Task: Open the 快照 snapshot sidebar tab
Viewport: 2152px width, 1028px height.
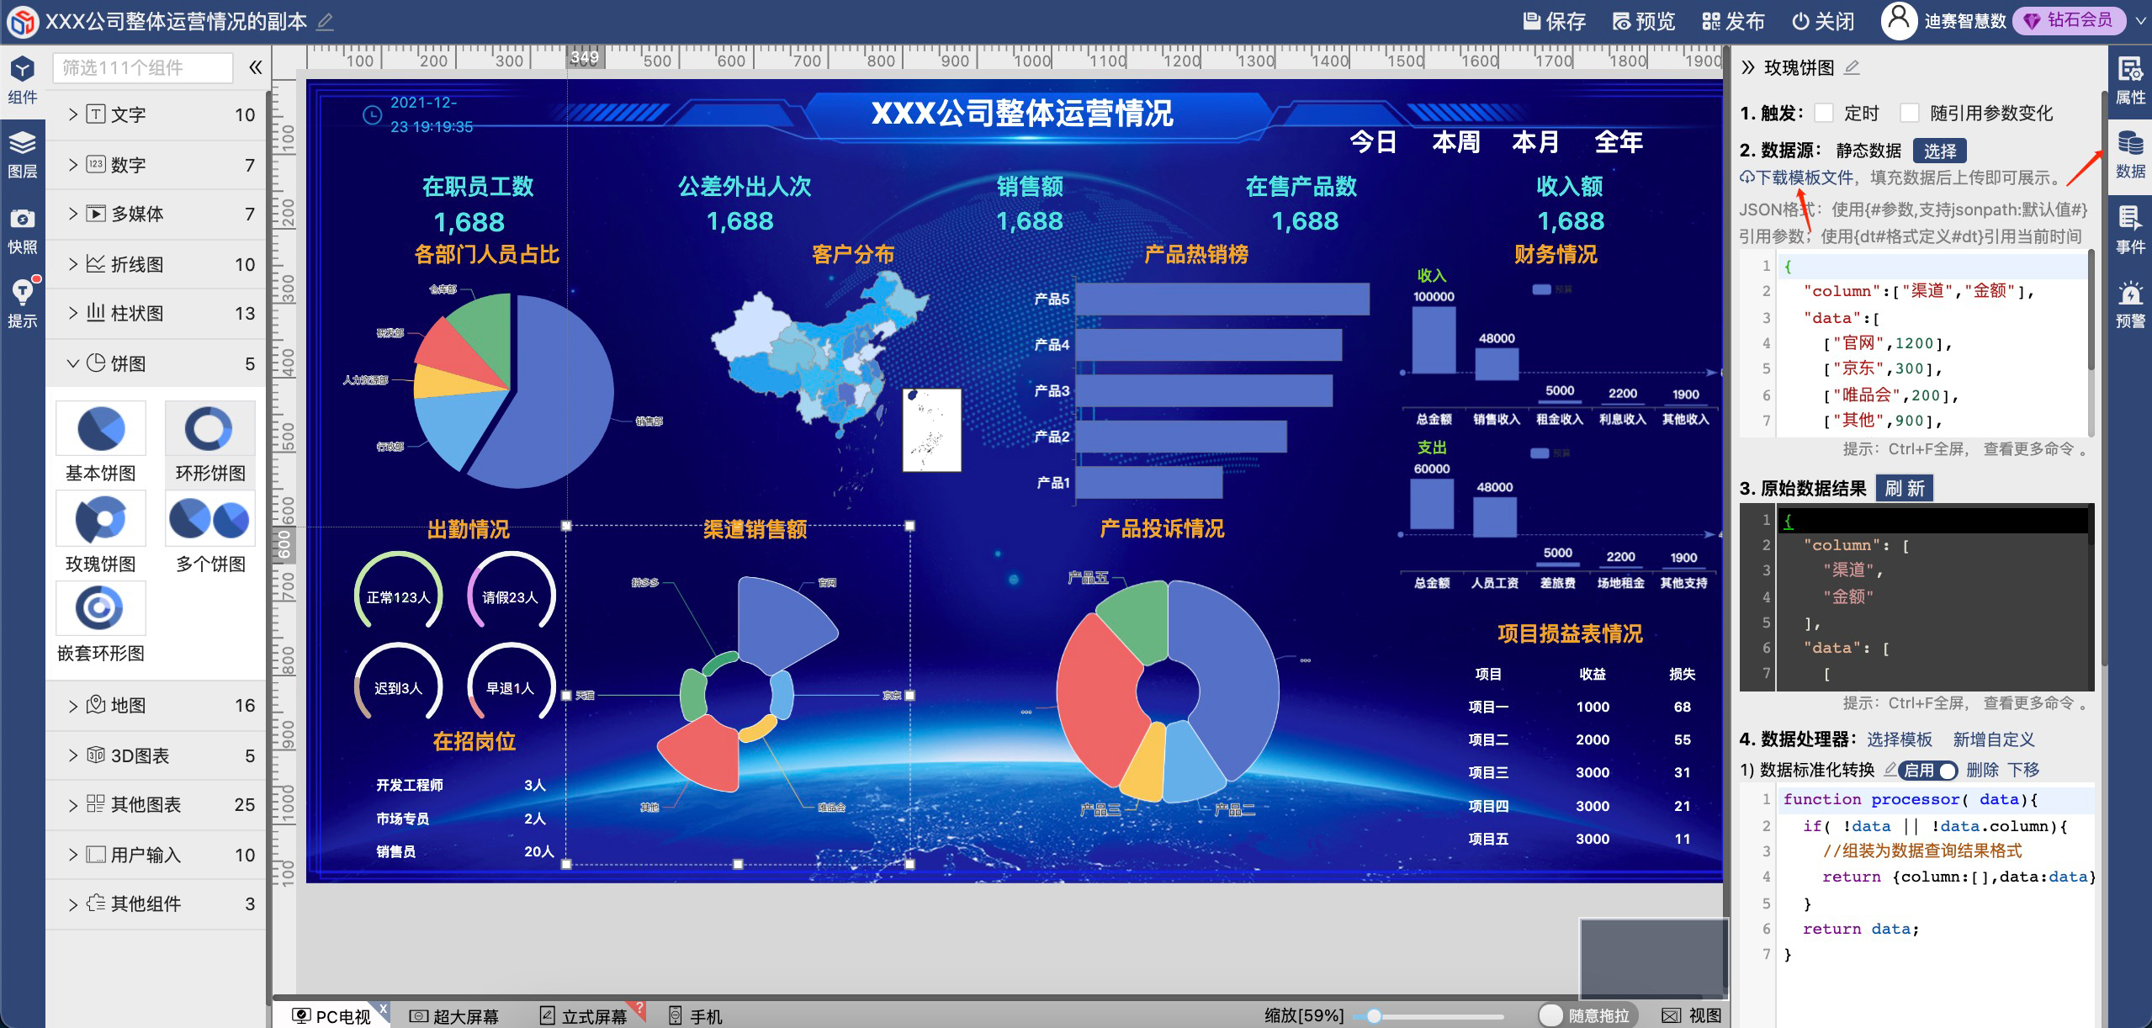Action: [22, 231]
